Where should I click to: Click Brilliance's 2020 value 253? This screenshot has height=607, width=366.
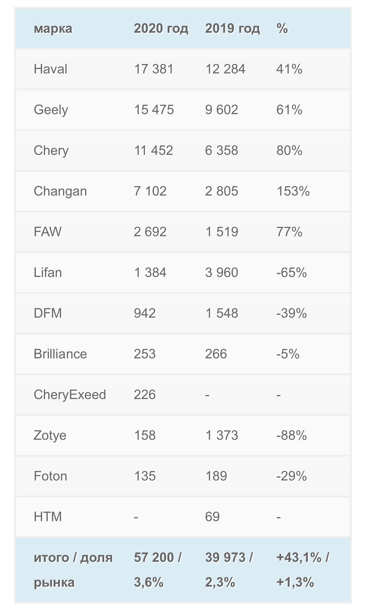coord(145,354)
